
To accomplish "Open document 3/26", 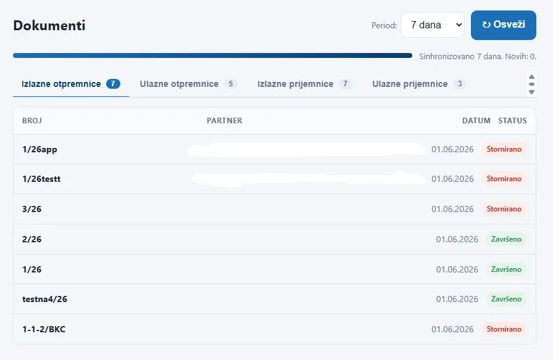I will [x=275, y=209].
